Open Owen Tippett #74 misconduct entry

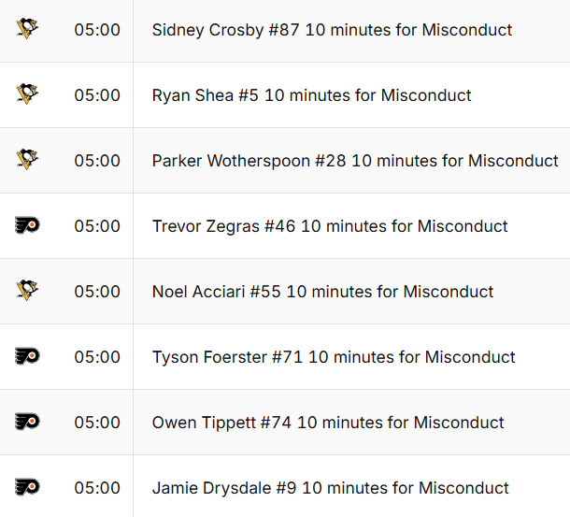coord(328,423)
